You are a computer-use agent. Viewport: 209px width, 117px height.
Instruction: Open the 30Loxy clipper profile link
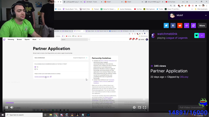(184, 77)
